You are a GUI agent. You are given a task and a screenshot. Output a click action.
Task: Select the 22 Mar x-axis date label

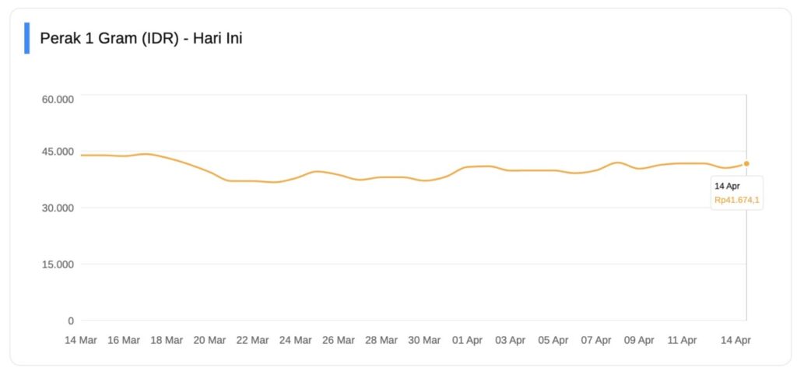pos(253,341)
